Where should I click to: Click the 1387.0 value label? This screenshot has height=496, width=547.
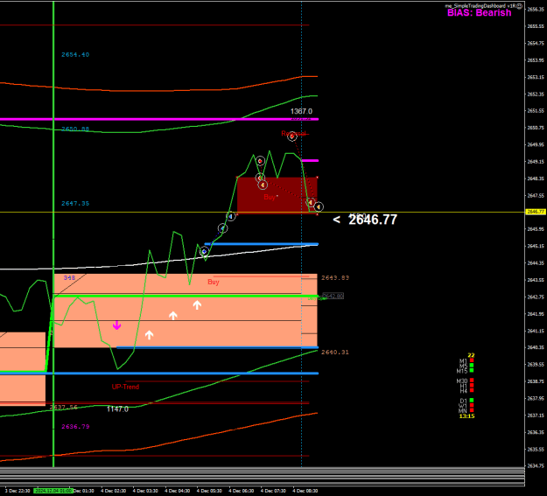301,111
